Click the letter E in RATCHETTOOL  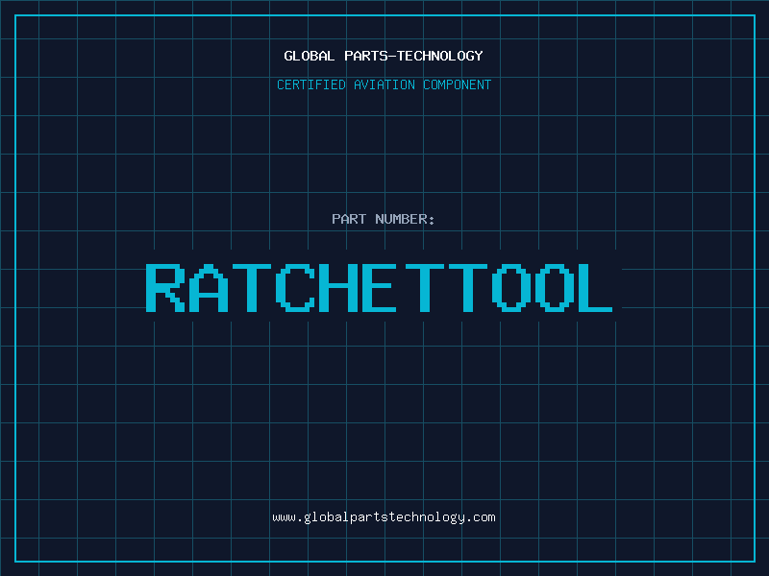380,288
